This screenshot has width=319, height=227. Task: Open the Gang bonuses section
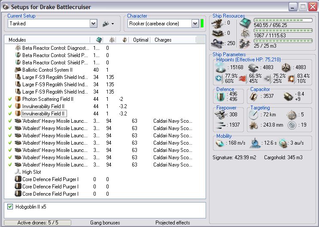click(105, 223)
